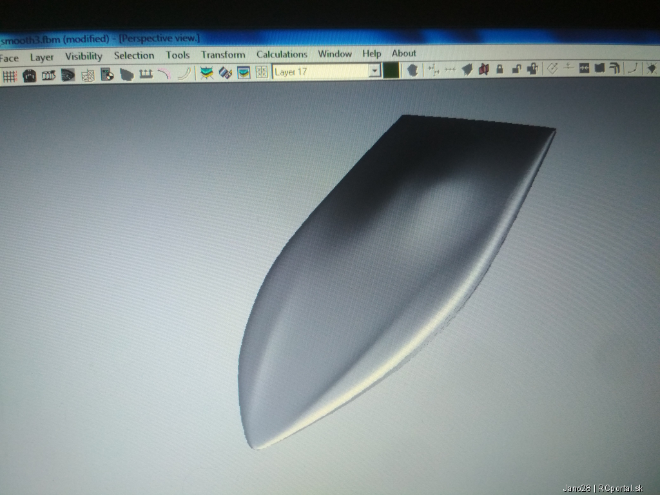
Task: Click the Layer 17 combo box field
Action: (326, 71)
